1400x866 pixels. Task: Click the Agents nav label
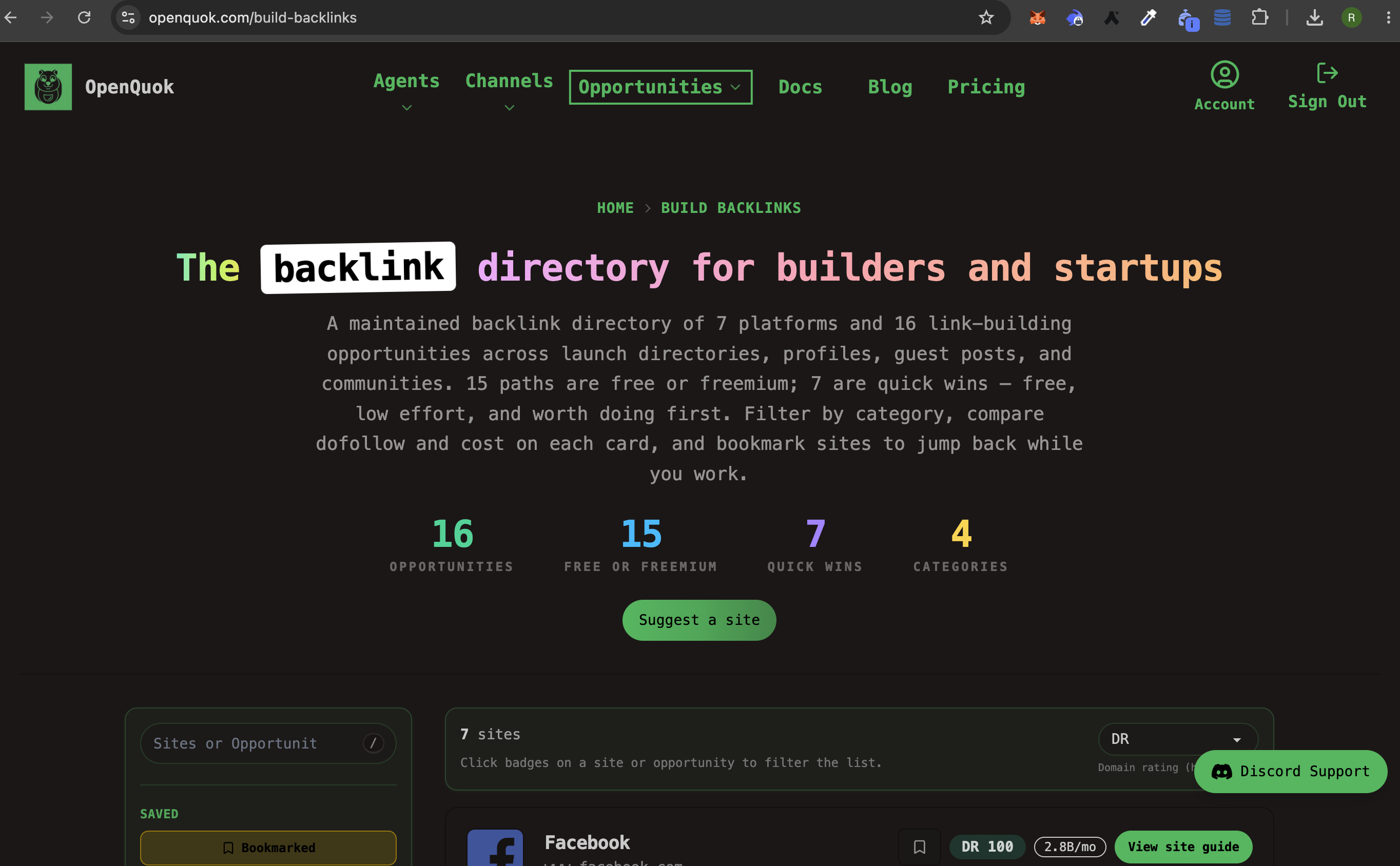click(x=407, y=81)
